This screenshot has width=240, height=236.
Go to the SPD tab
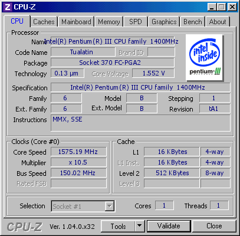click(136, 22)
